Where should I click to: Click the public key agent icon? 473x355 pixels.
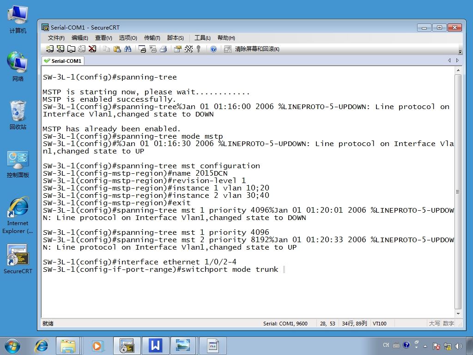pyautogui.click(x=199, y=49)
